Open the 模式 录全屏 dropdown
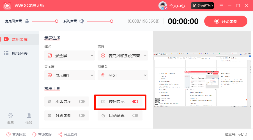 pos(69,56)
